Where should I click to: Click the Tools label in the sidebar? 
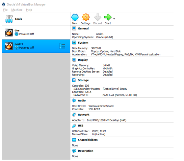pyautogui.click(x=18, y=19)
